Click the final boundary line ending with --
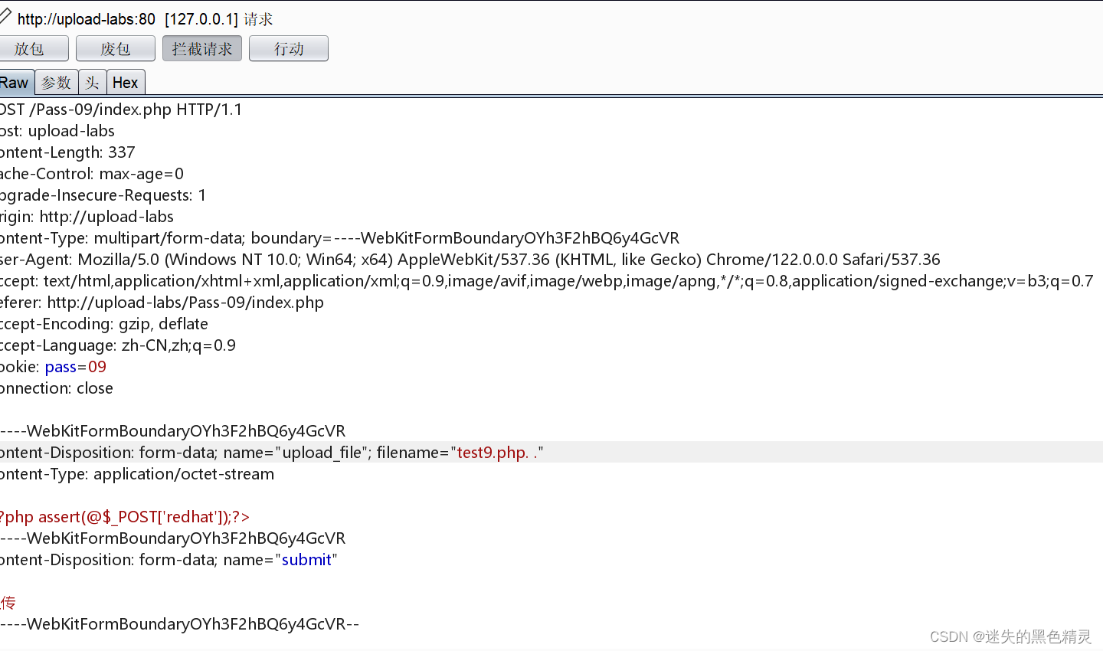The width and height of the screenshot is (1103, 651). tap(180, 624)
